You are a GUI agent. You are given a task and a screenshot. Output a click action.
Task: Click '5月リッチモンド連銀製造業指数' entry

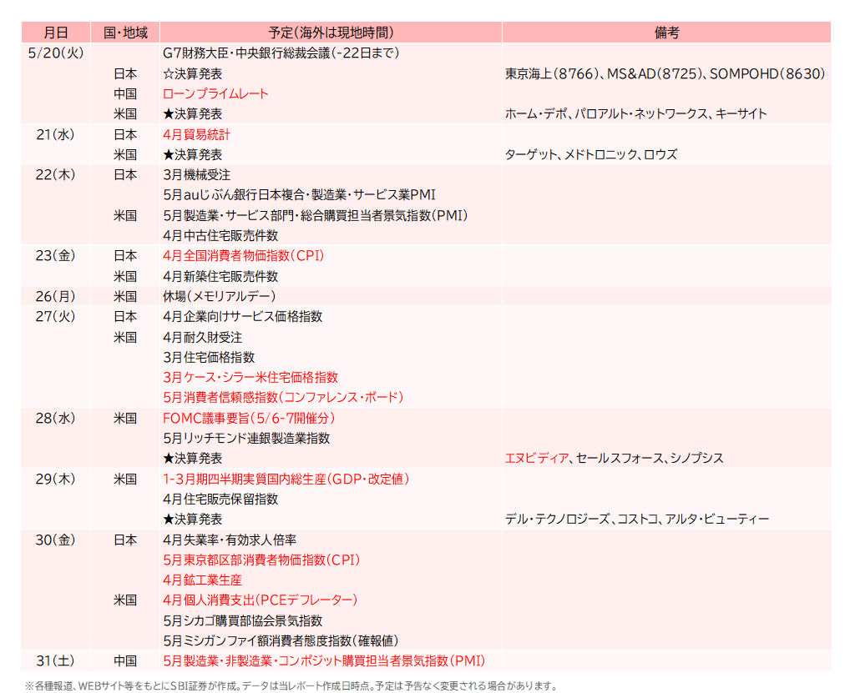coord(246,438)
